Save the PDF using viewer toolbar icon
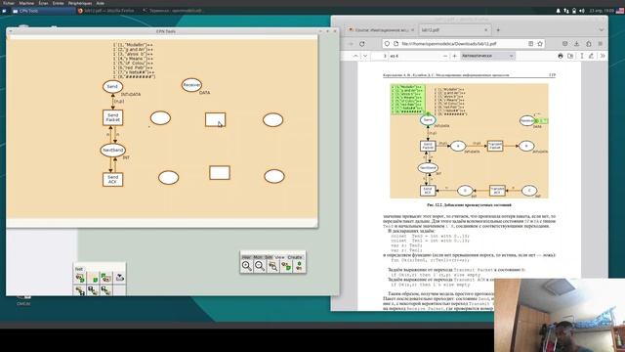Screen dimensions: 625x352 pyautogui.click(x=570, y=56)
